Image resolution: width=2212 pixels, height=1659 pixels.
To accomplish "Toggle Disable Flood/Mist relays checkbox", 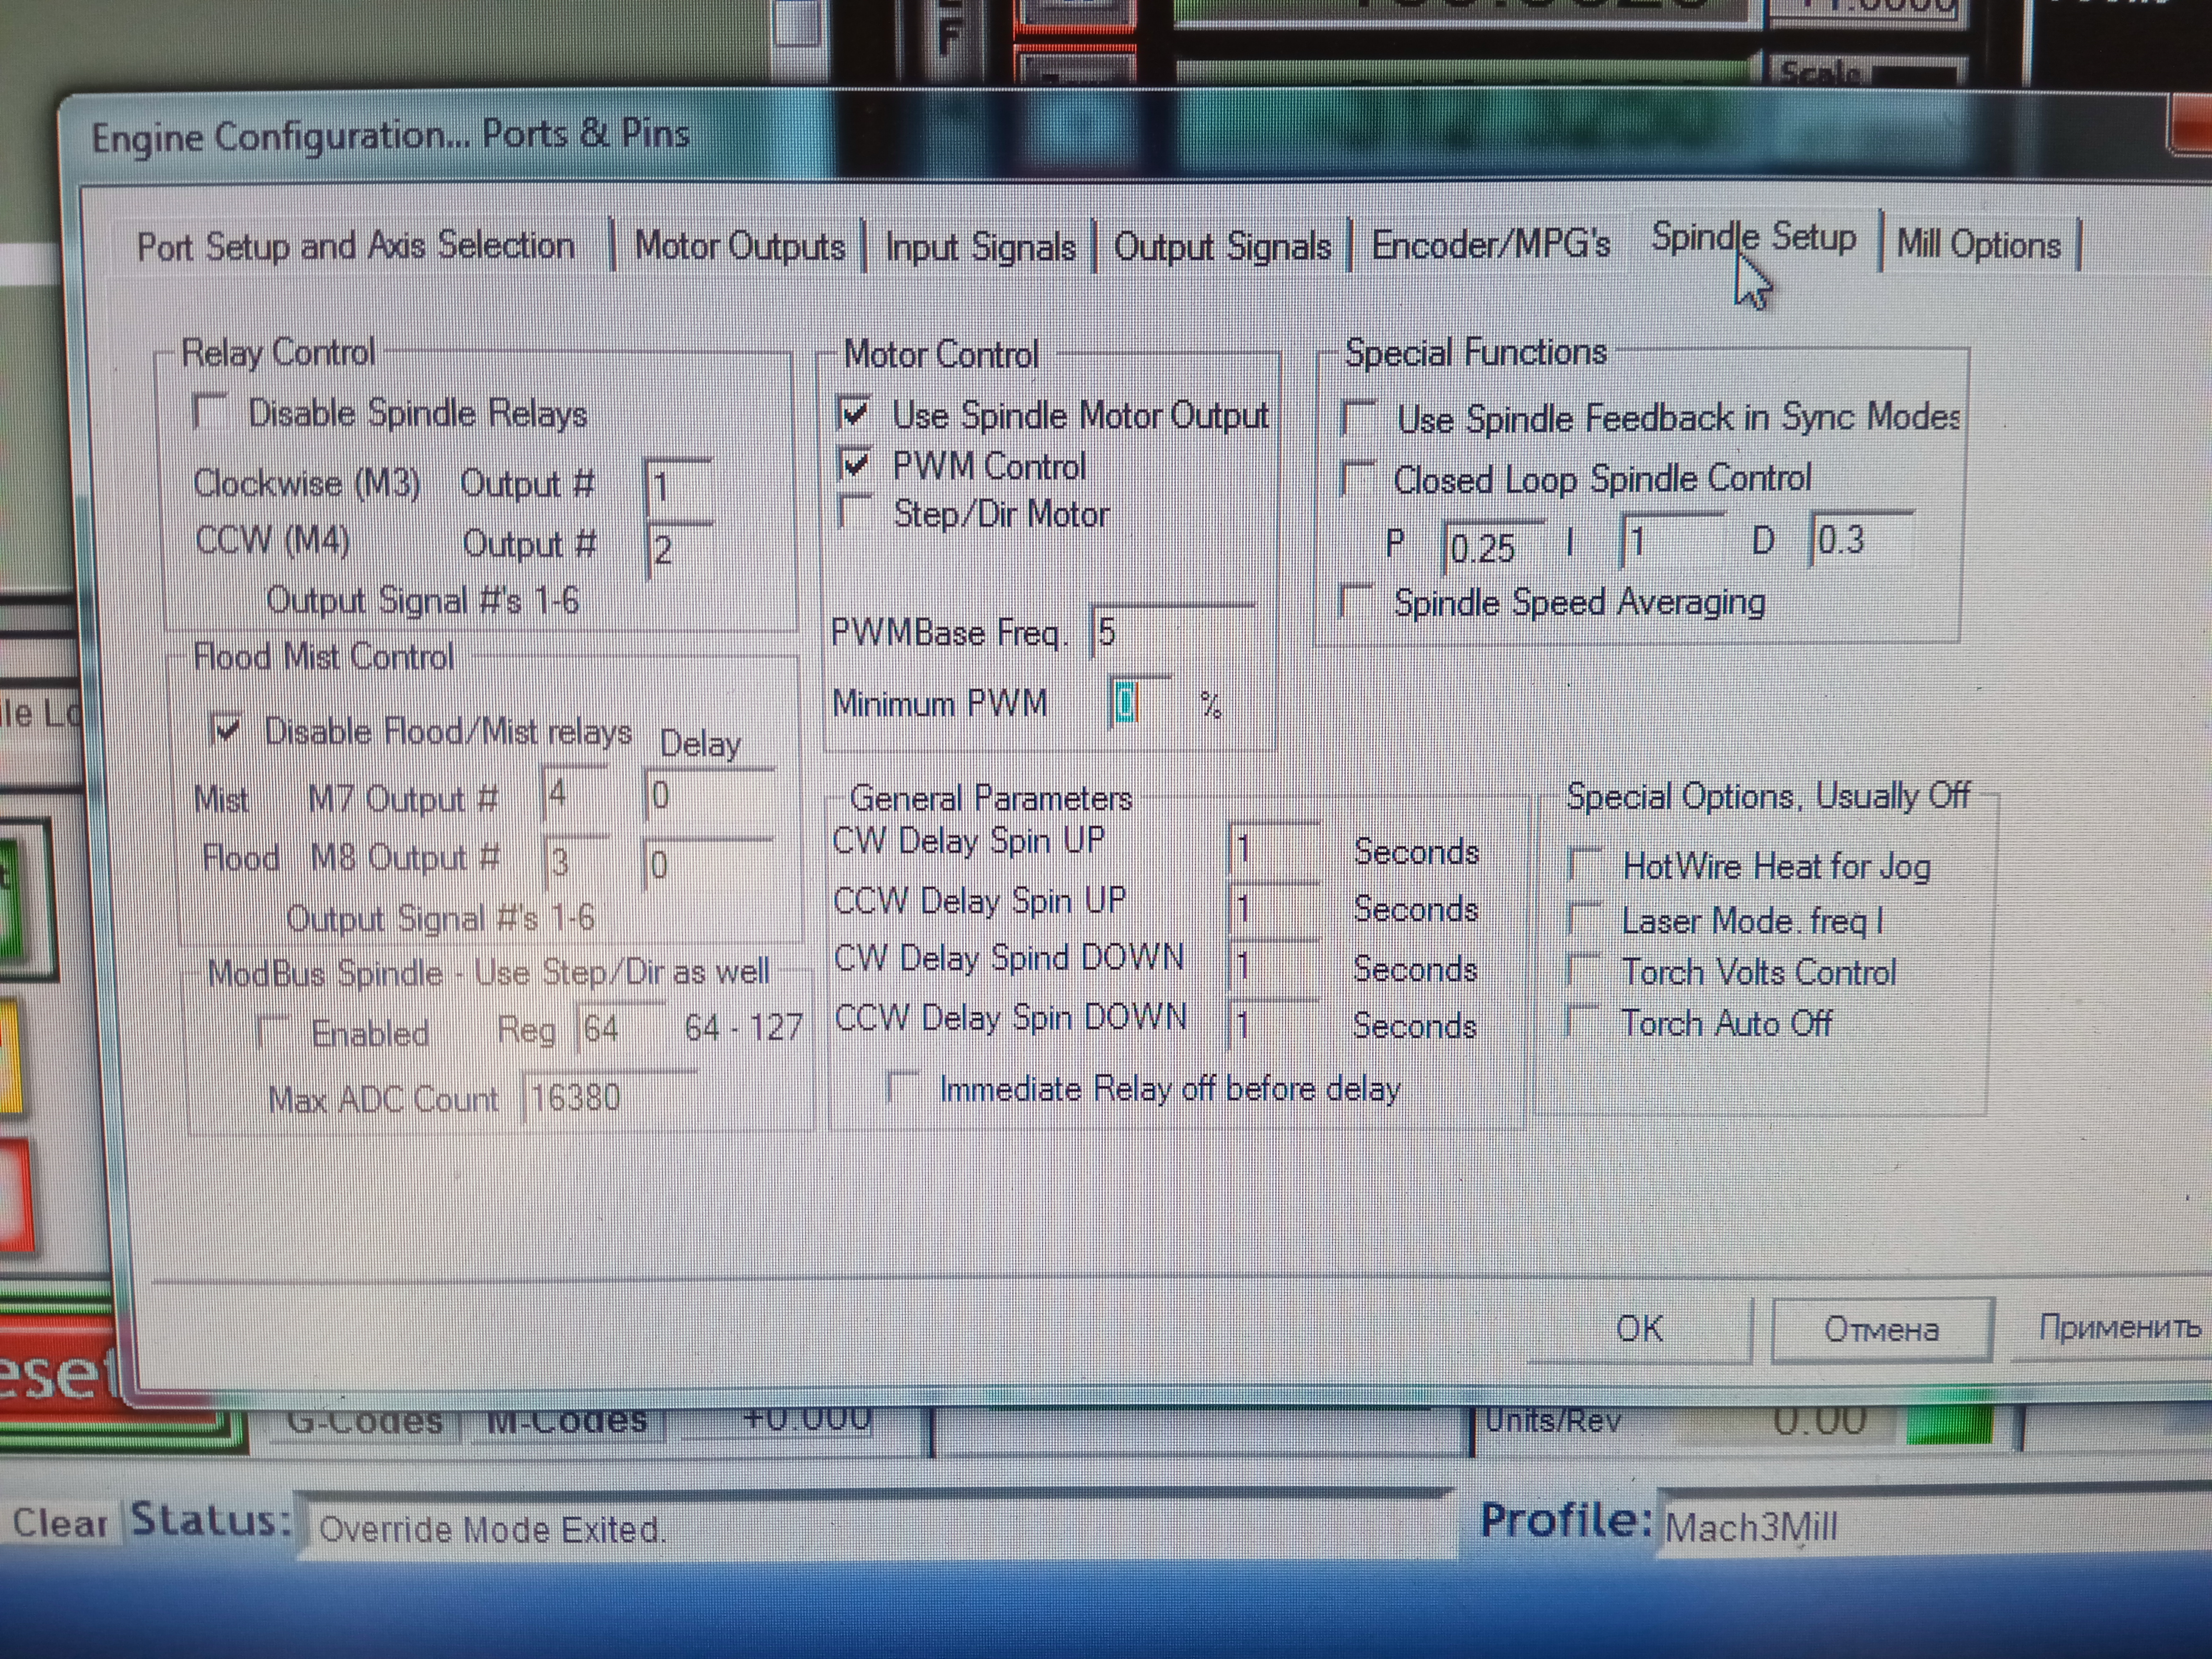I will pyautogui.click(x=227, y=730).
